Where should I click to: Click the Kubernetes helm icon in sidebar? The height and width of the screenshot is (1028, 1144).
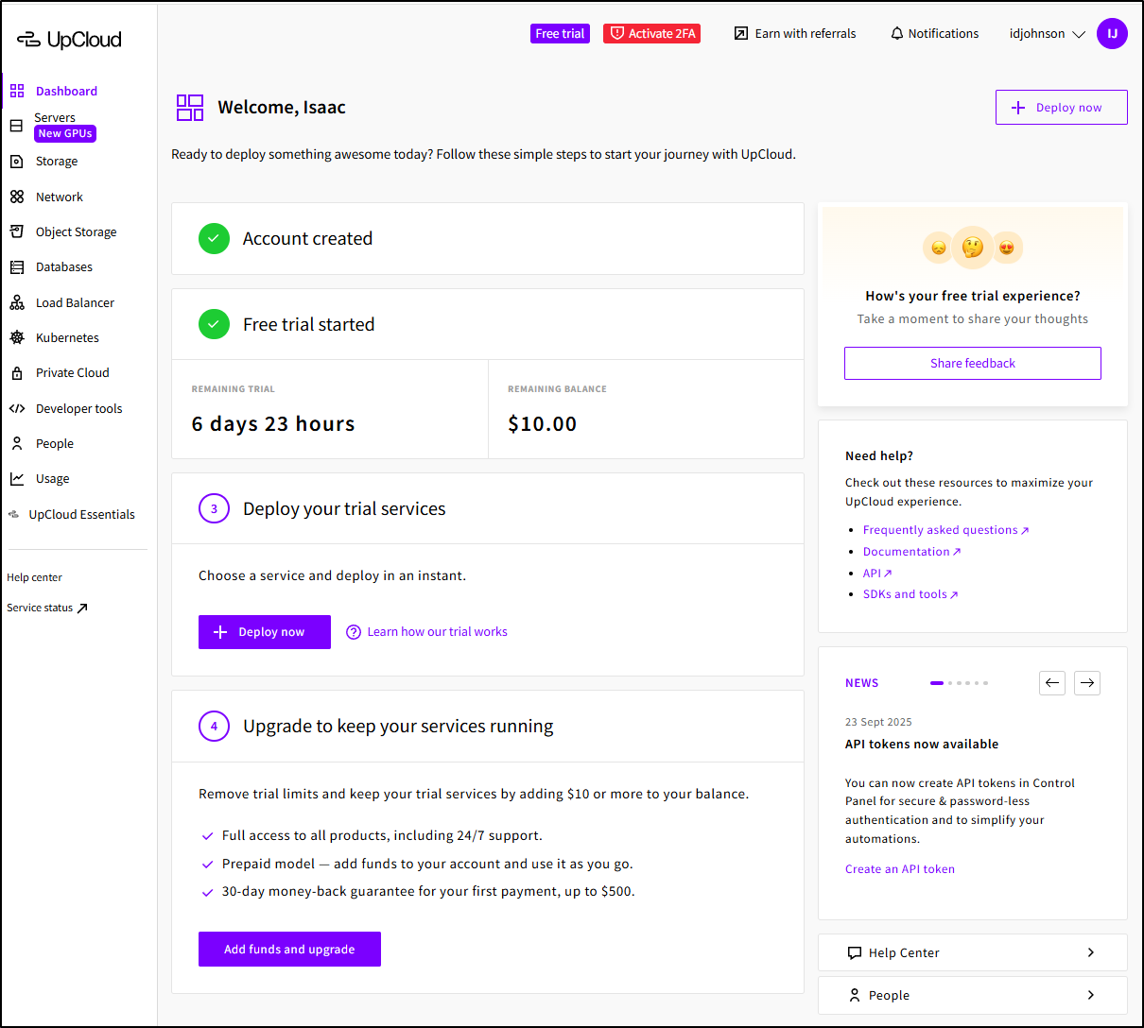[17, 337]
